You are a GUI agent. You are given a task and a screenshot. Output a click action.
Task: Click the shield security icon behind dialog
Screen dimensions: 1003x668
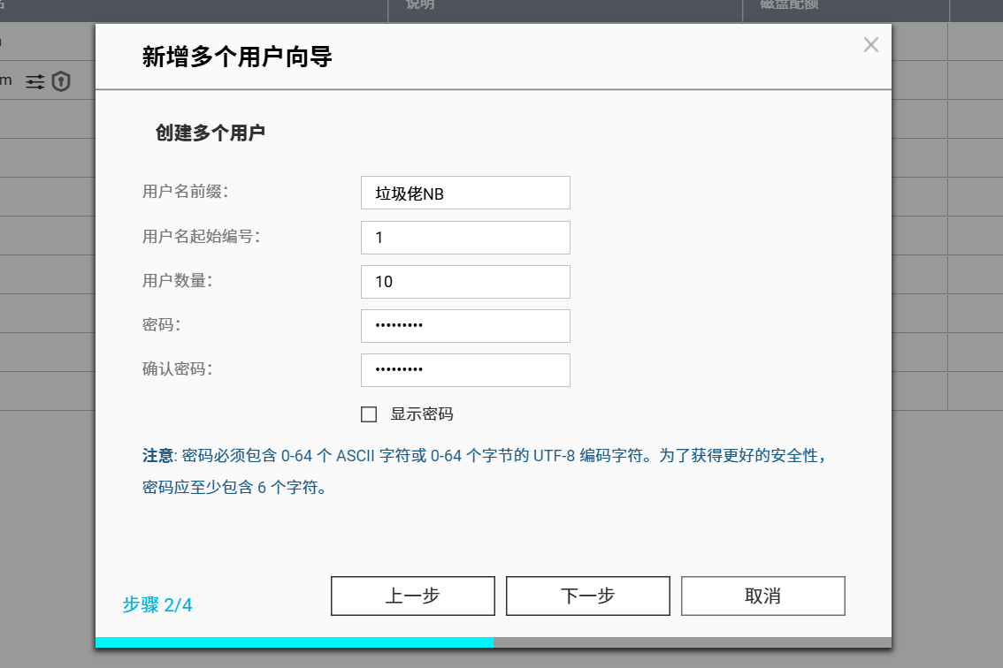tap(61, 82)
